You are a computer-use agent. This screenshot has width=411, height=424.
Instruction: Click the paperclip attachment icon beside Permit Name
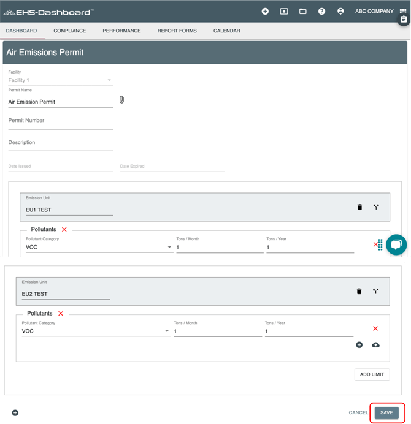point(121,99)
